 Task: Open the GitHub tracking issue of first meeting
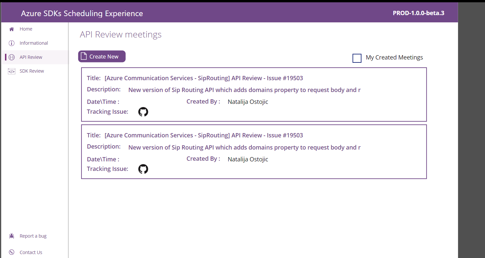click(x=143, y=112)
